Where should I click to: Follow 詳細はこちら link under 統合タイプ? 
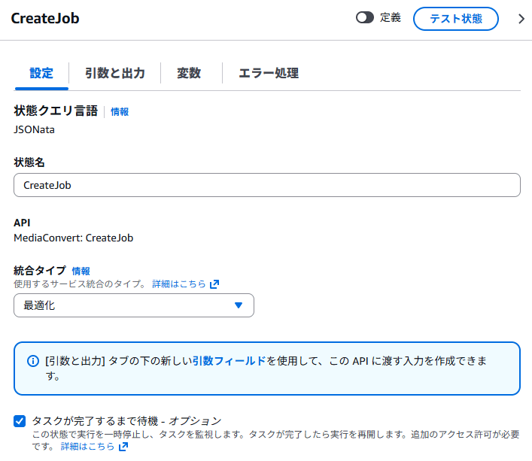[x=179, y=284]
